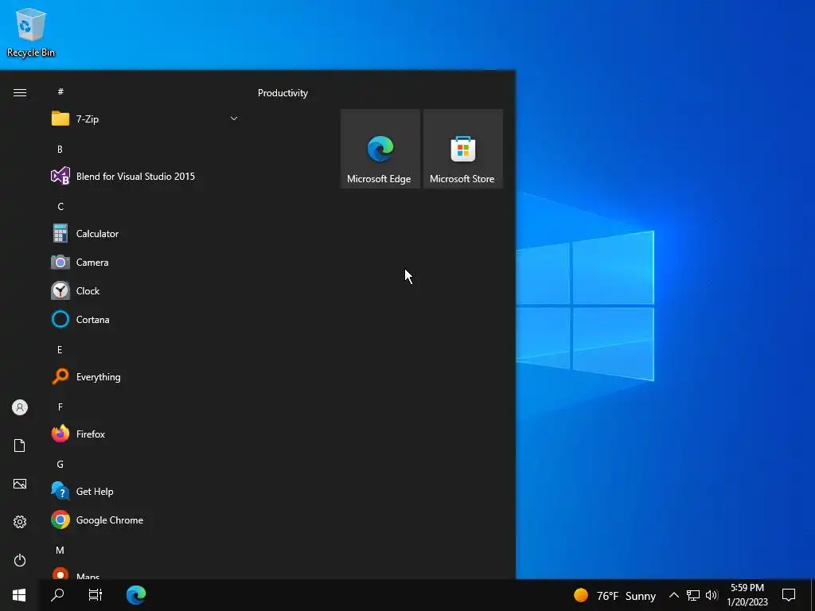Open the Recycle Bin desktop icon
This screenshot has height=611, width=815.
pos(31,32)
